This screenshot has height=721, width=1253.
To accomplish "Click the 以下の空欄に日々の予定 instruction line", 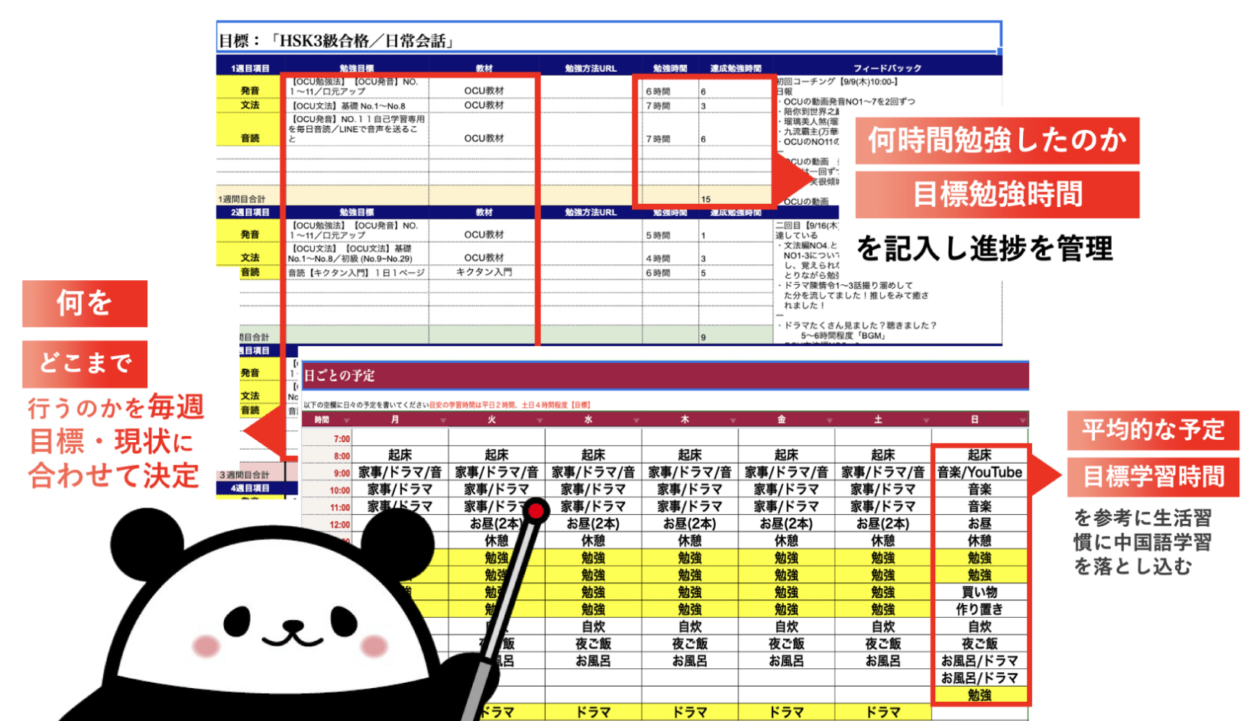I will [x=447, y=406].
